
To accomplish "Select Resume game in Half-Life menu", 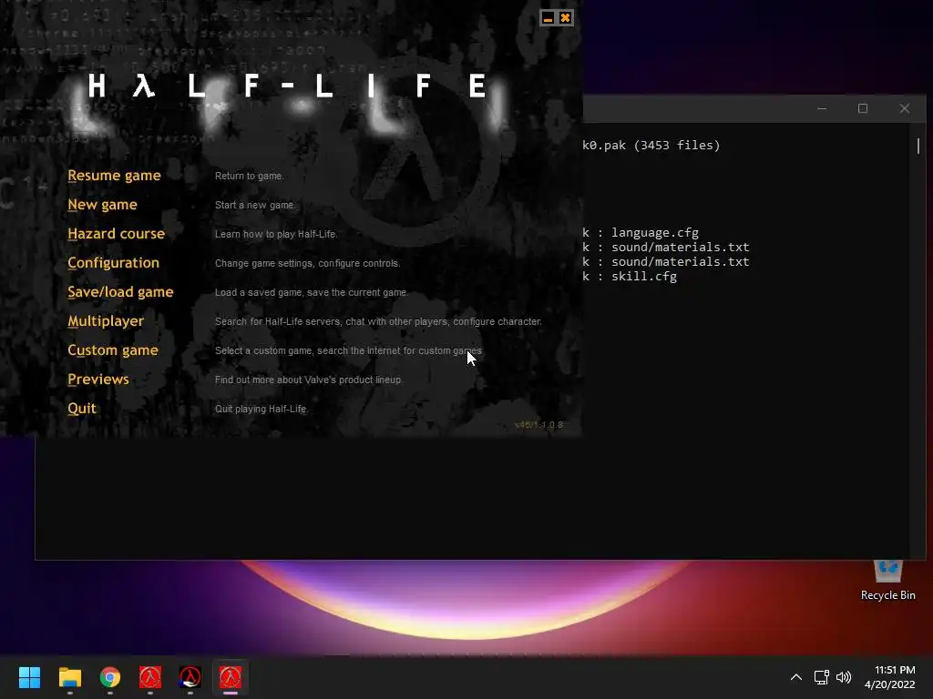I will tap(114, 176).
